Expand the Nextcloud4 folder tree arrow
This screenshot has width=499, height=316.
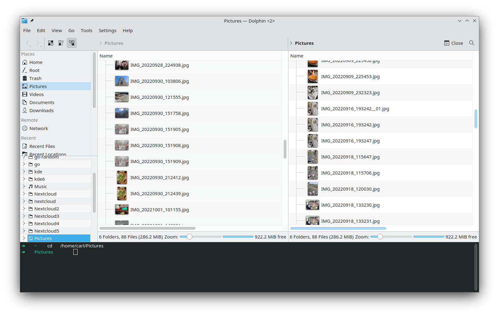click(x=24, y=223)
